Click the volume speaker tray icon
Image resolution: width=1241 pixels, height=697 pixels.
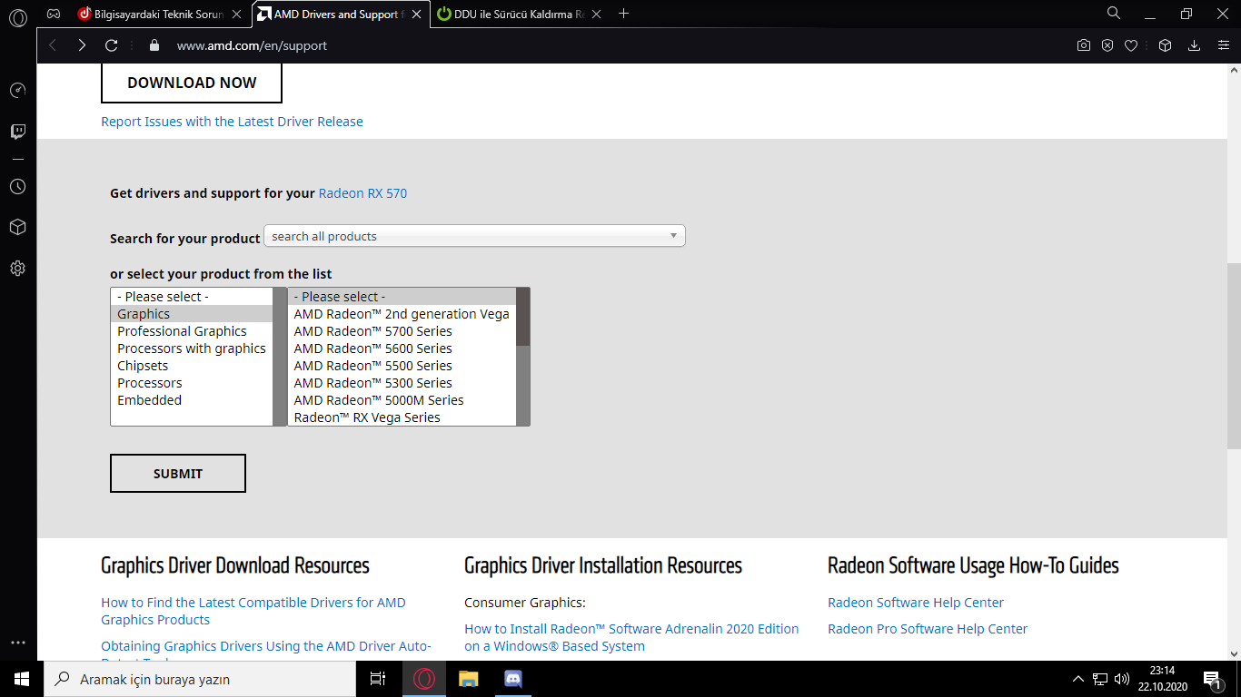click(x=1122, y=679)
